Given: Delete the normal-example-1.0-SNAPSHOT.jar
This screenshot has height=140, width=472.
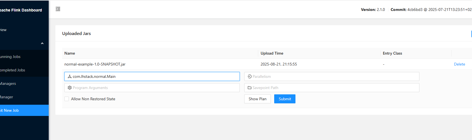Looking at the screenshot, I should 459,64.
